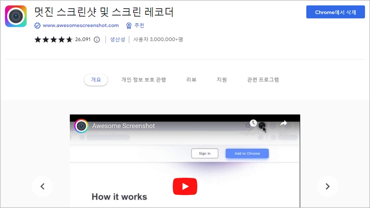Open the 생산성 category link
370x208 pixels.
[x=117, y=39]
